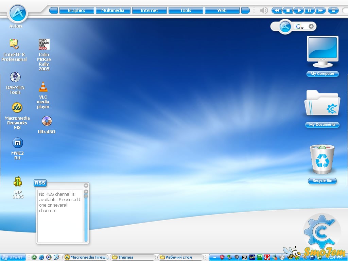The width and height of the screenshot is (348, 261).
Task: Click the small blank button left of Graphics
Action: pos(53,11)
